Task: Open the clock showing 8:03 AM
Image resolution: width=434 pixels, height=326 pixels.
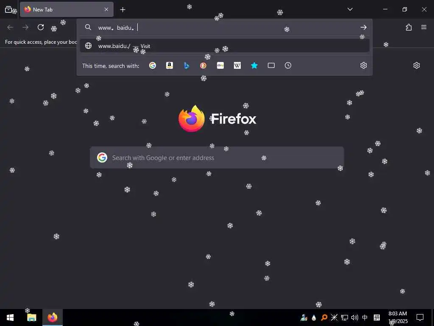Action: (x=398, y=318)
